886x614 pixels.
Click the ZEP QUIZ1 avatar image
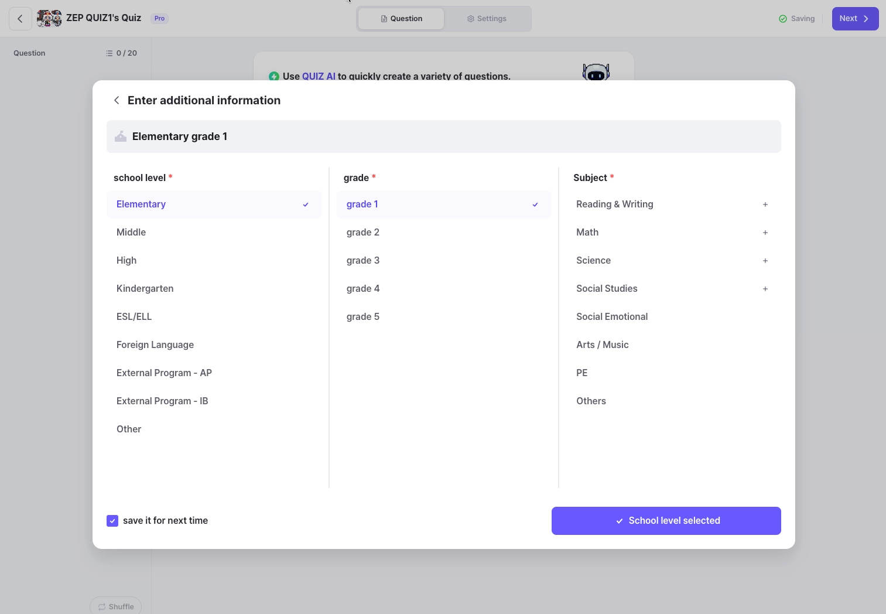point(49,19)
